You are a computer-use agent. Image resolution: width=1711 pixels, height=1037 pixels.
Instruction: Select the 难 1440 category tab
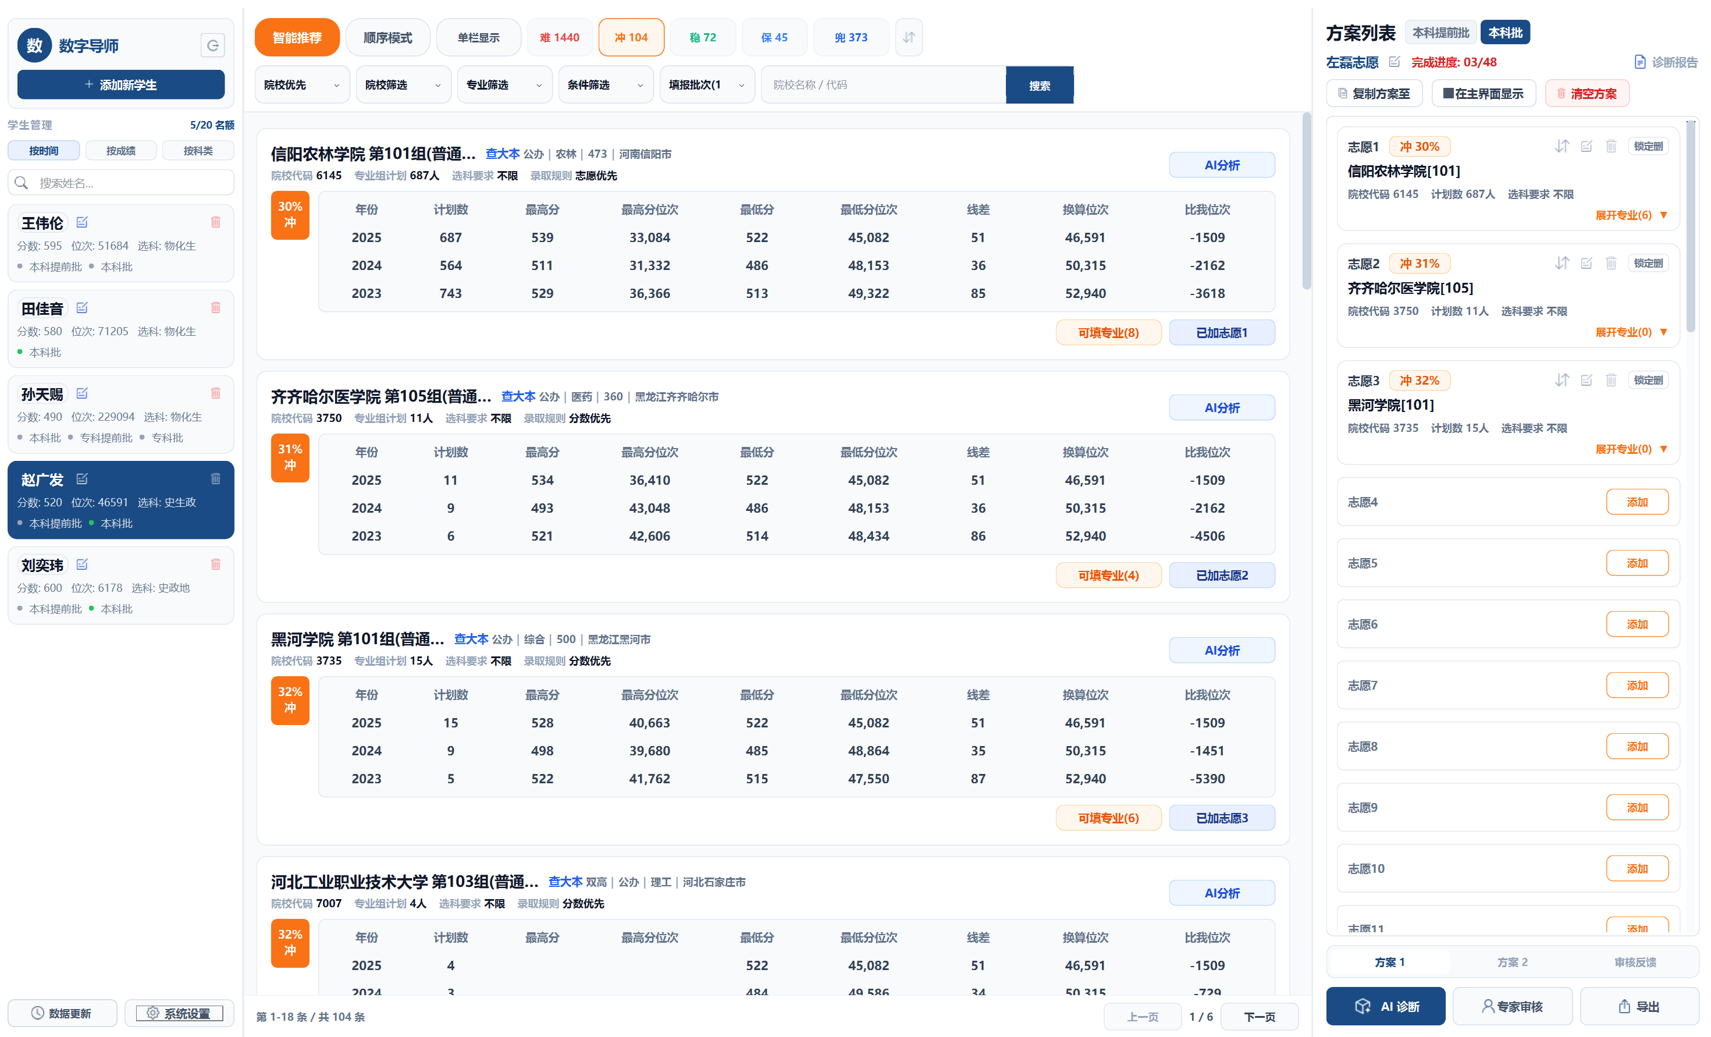pyautogui.click(x=560, y=37)
